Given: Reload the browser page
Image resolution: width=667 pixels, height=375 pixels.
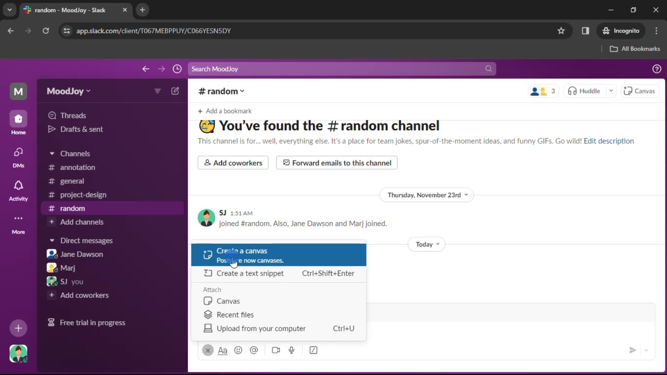Looking at the screenshot, I should coord(46,31).
